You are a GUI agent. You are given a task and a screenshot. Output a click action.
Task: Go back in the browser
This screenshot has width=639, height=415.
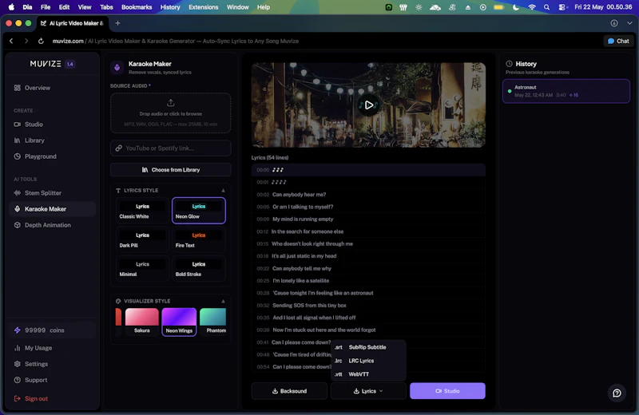tap(11, 41)
